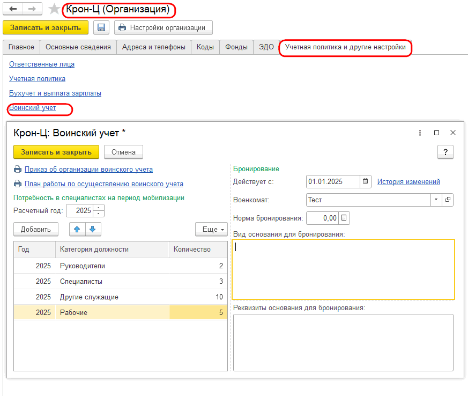Decrease Расчетный год with the down spinner
The height and width of the screenshot is (396, 468).
(99, 214)
